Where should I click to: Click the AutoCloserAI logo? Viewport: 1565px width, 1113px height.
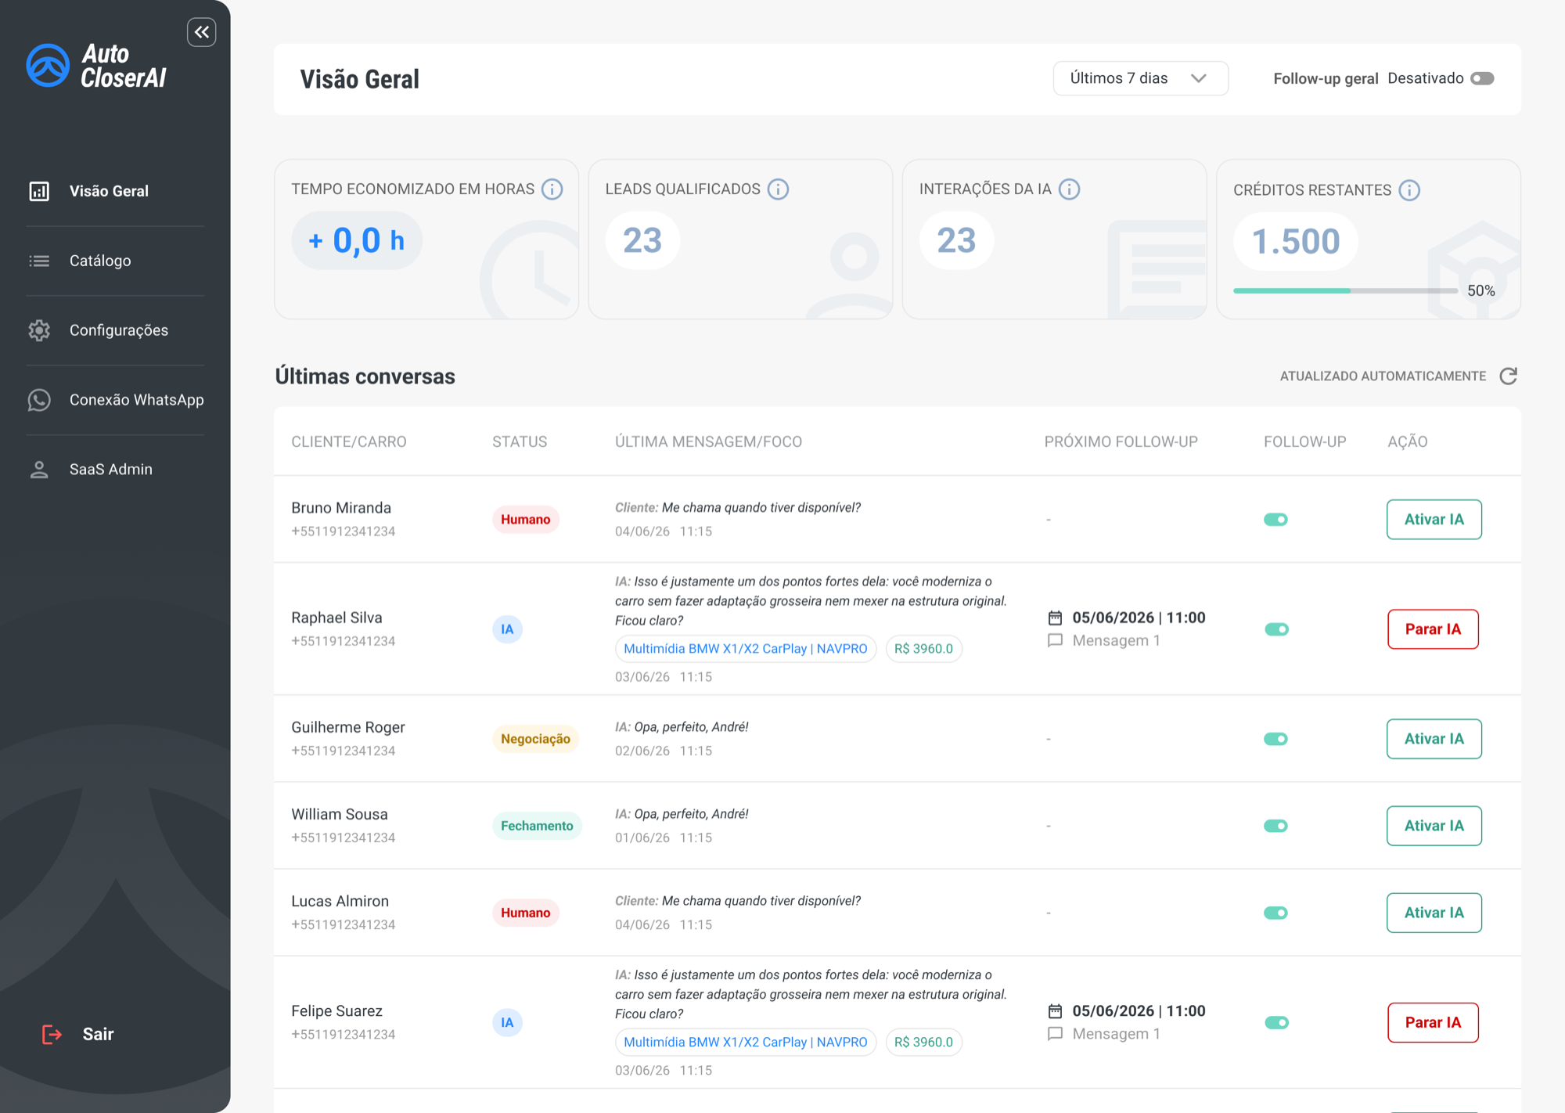point(96,66)
